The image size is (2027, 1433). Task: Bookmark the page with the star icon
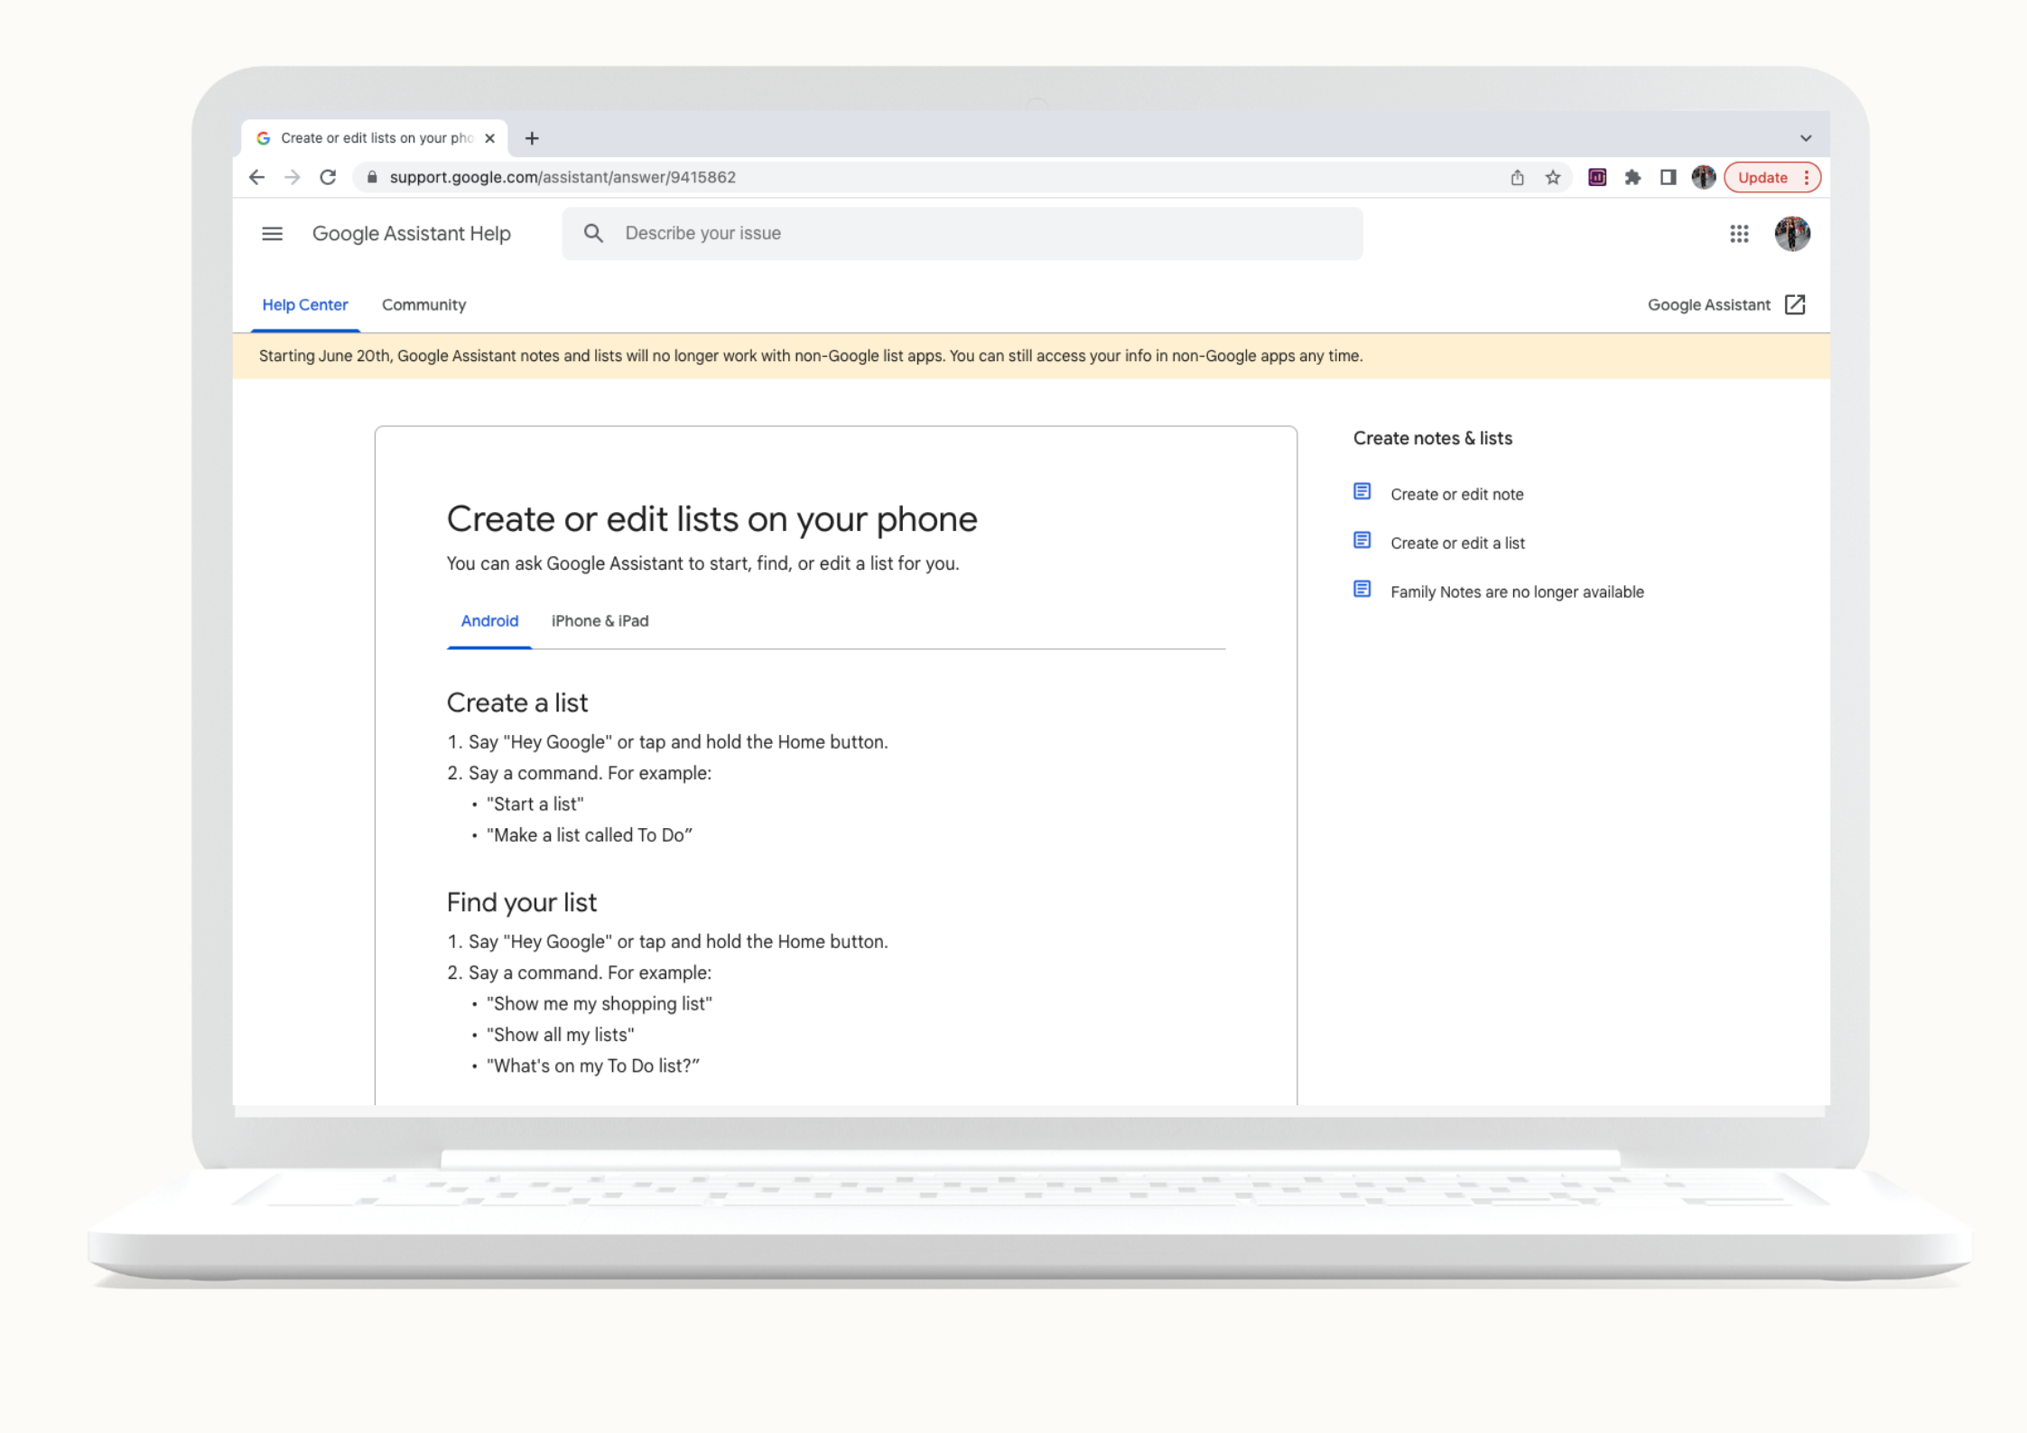(1554, 177)
